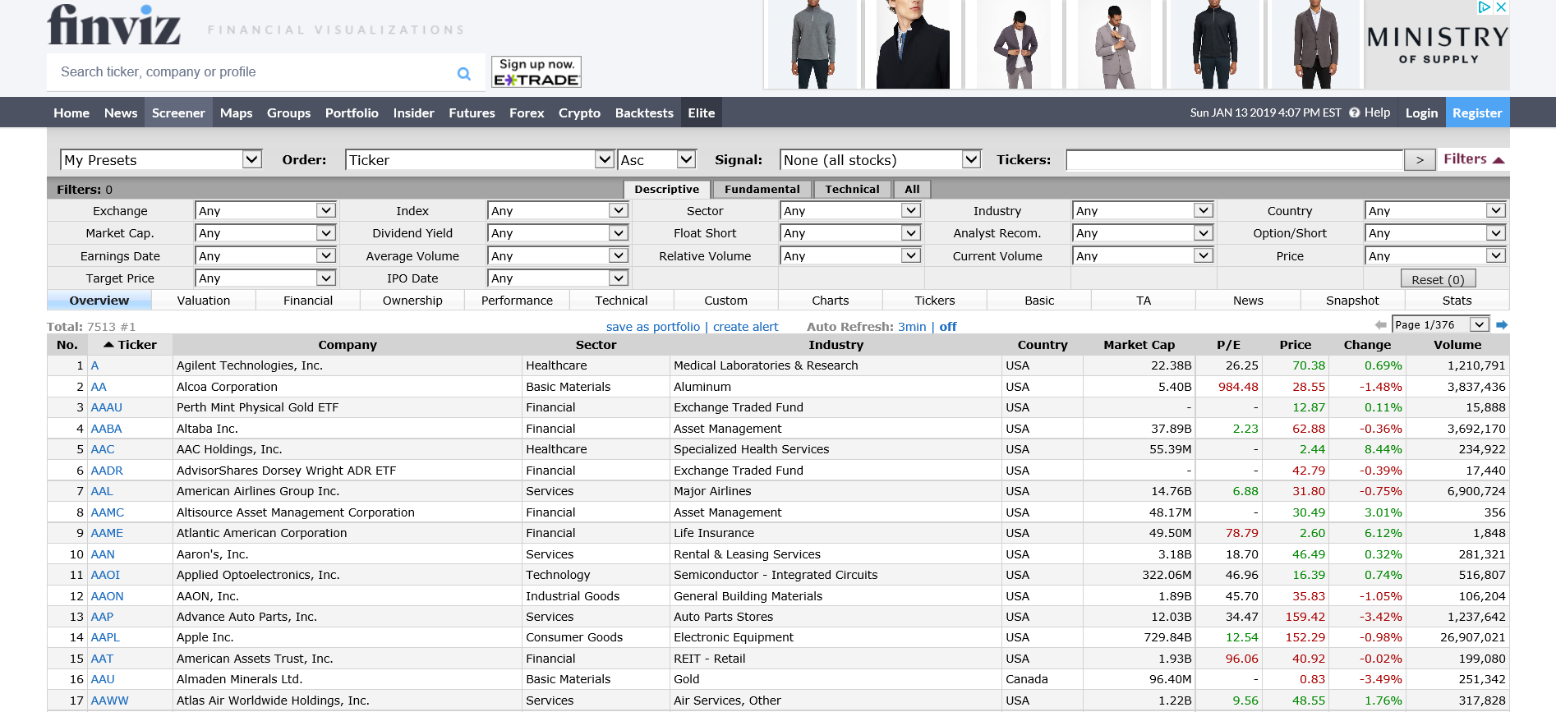Switch to Technical filter tab
This screenshot has height=712, width=1556.
click(852, 189)
